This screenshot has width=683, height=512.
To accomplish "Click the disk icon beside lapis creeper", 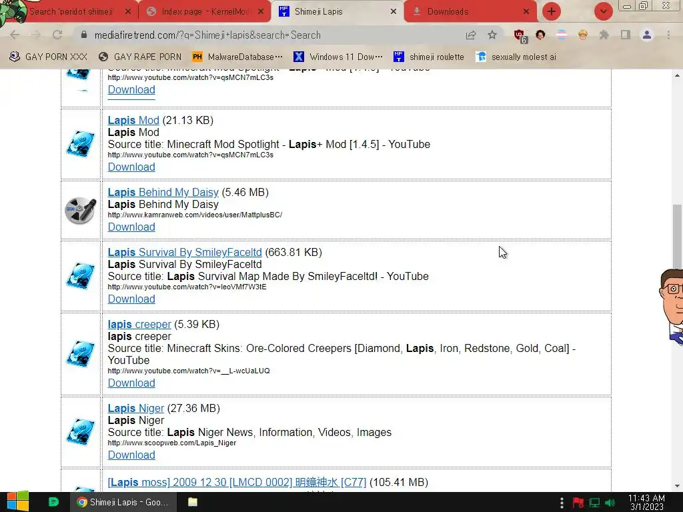I will coord(81,353).
